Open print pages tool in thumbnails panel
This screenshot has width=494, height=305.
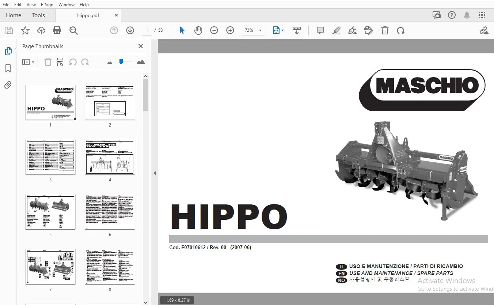pyautogui.click(x=60, y=62)
